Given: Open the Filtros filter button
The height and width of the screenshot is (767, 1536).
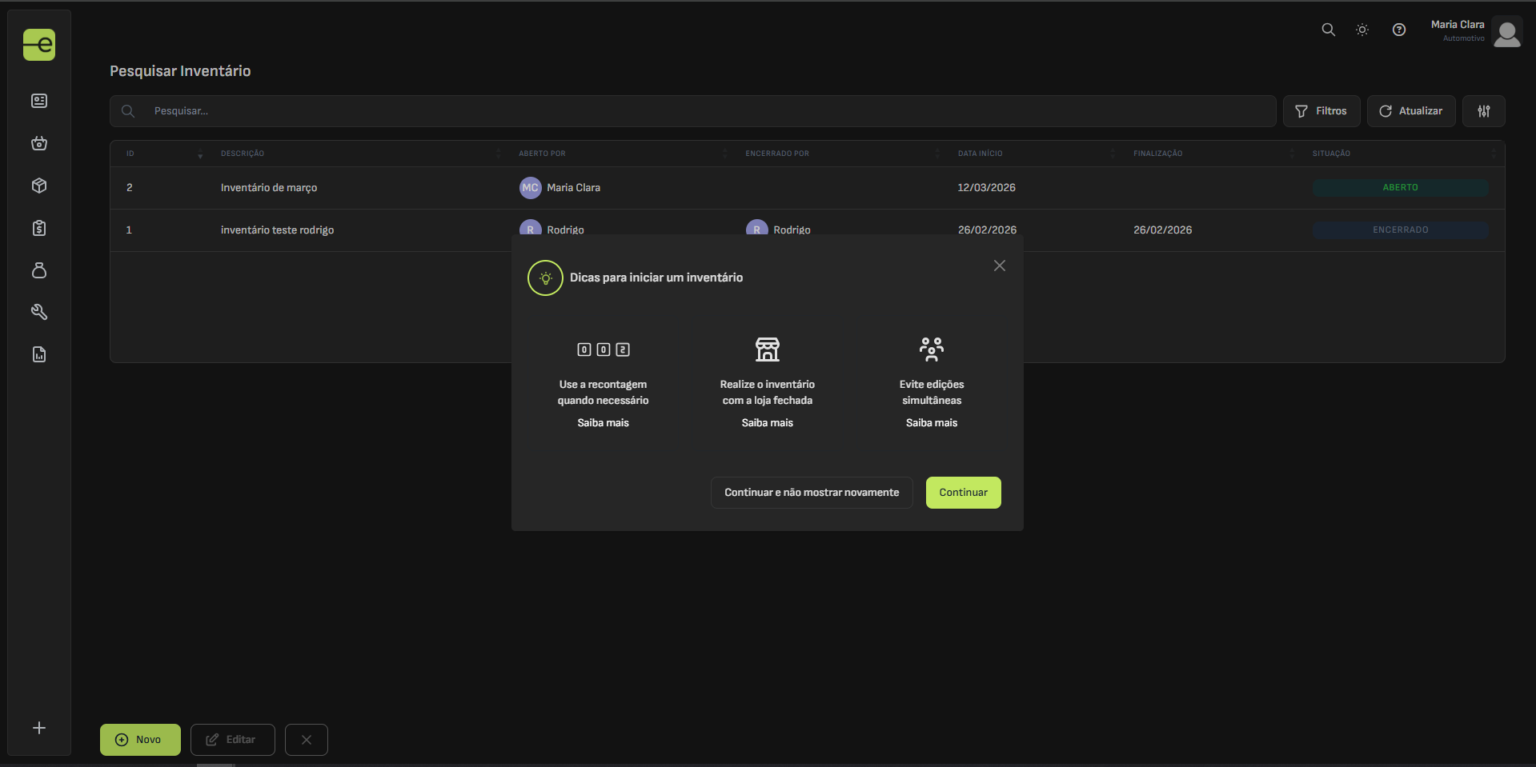Looking at the screenshot, I should [1321, 111].
